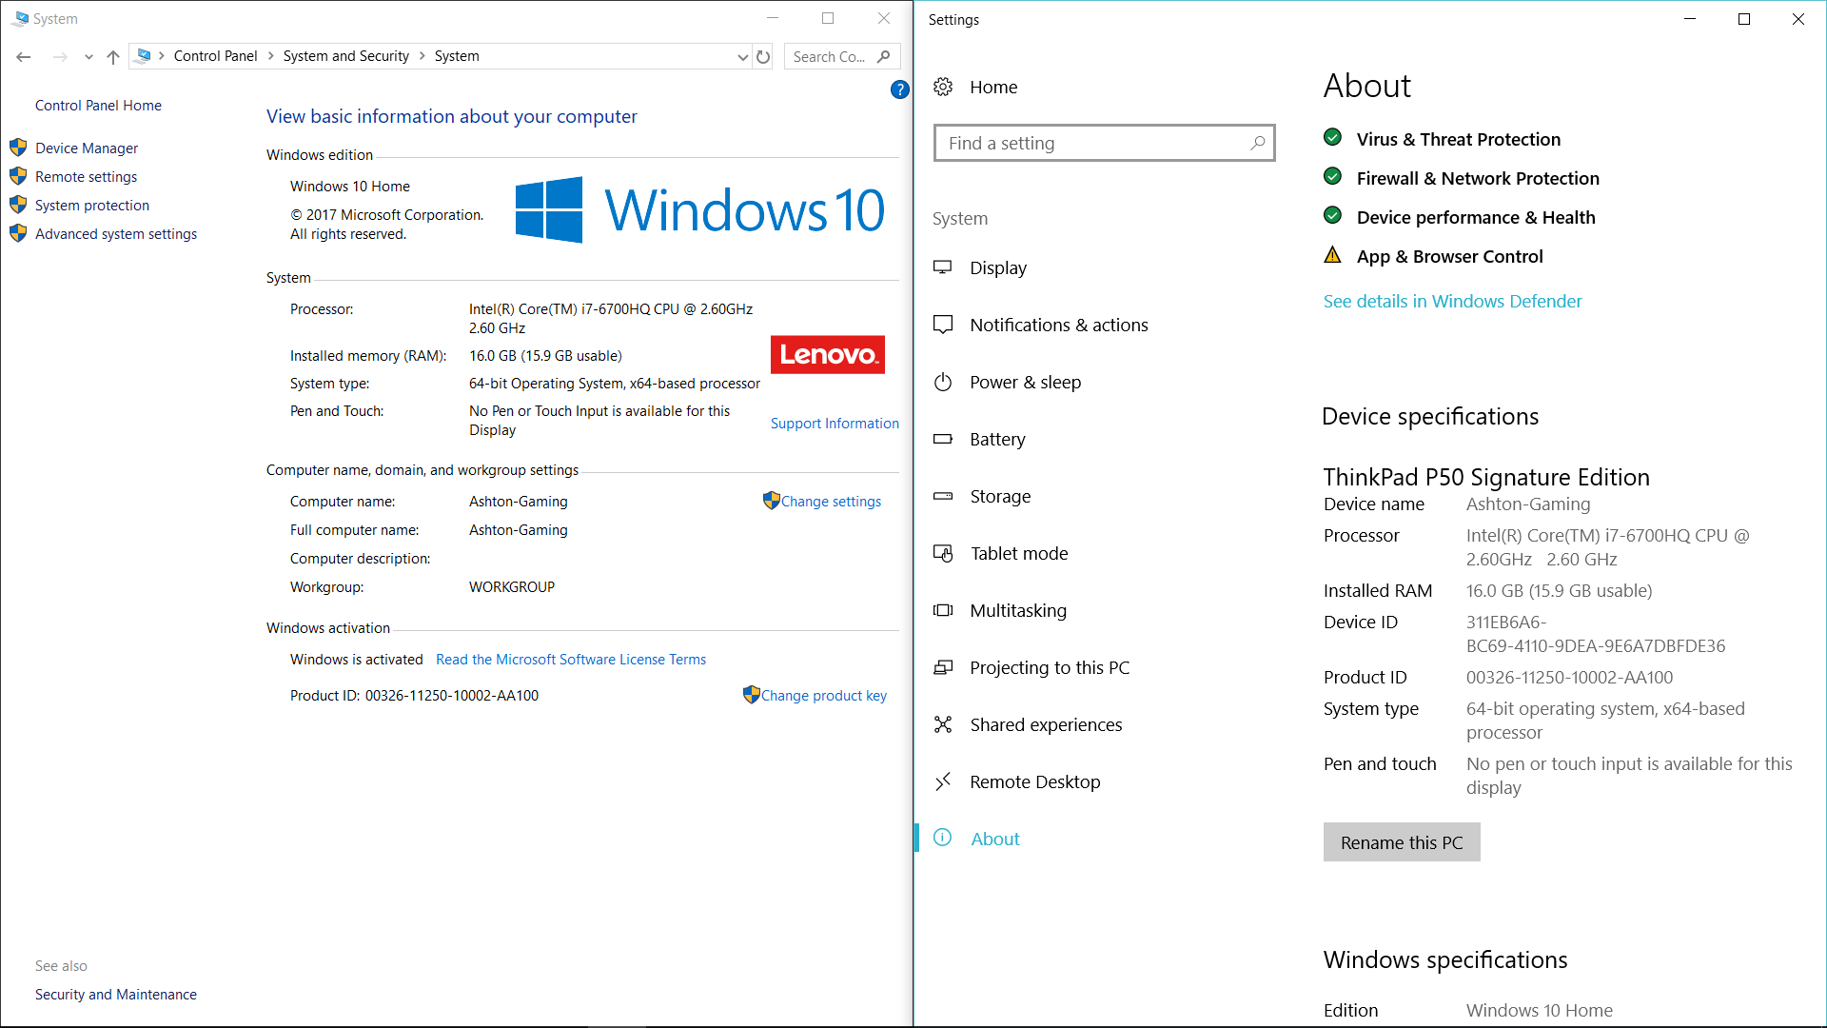Open Security and Maintenance link
Image resolution: width=1827 pixels, height=1028 pixels.
click(x=116, y=995)
